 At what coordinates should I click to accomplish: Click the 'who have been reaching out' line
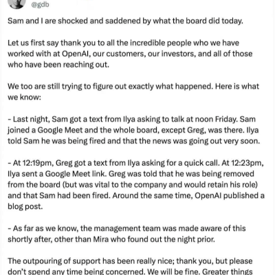point(58,65)
